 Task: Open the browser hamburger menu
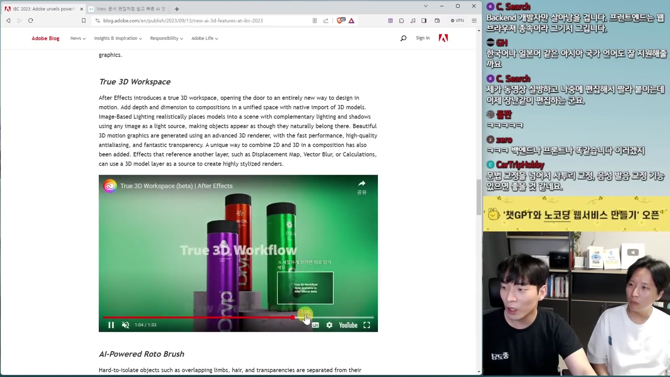click(474, 20)
